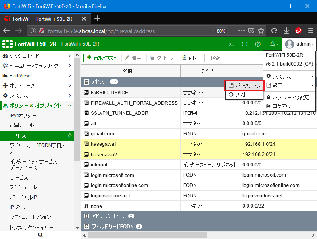Select リストア restore menu entry

click(244, 95)
